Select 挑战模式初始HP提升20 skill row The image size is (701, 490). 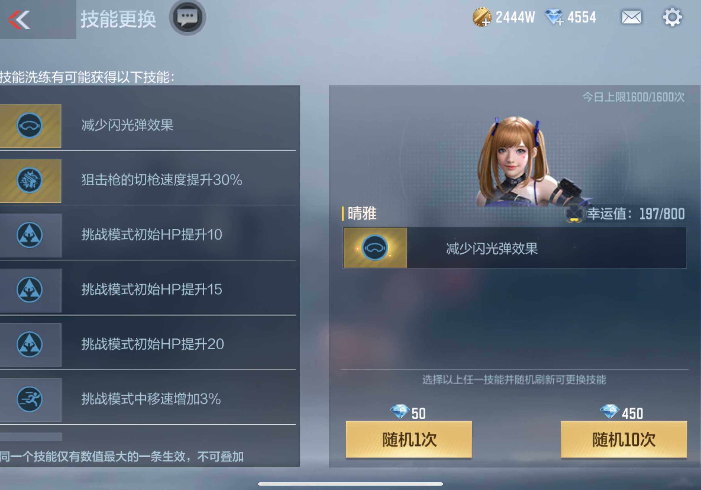tap(148, 345)
